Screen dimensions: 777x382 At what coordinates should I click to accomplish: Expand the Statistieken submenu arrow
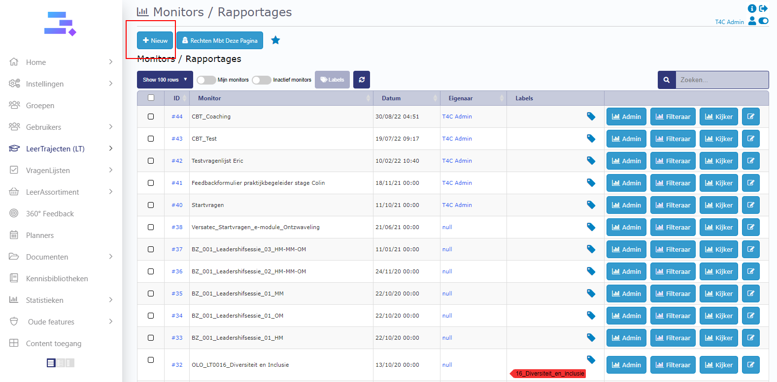111,300
